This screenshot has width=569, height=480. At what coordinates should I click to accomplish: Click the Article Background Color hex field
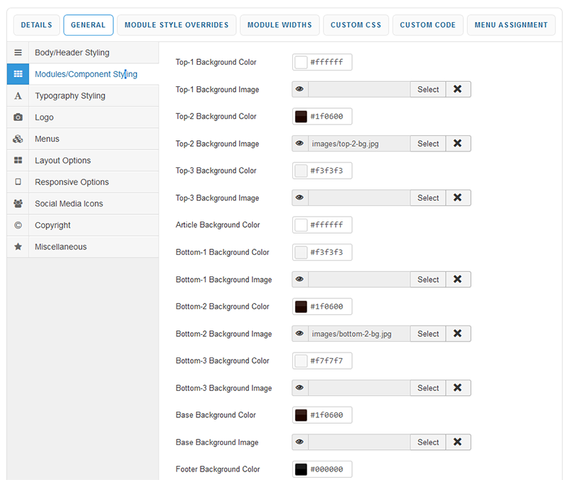pos(329,225)
